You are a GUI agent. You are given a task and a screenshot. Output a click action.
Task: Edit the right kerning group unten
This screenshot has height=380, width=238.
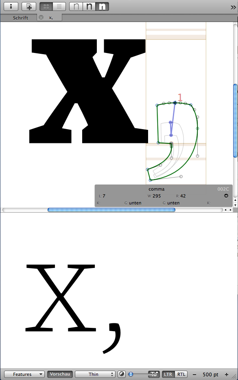173,203
